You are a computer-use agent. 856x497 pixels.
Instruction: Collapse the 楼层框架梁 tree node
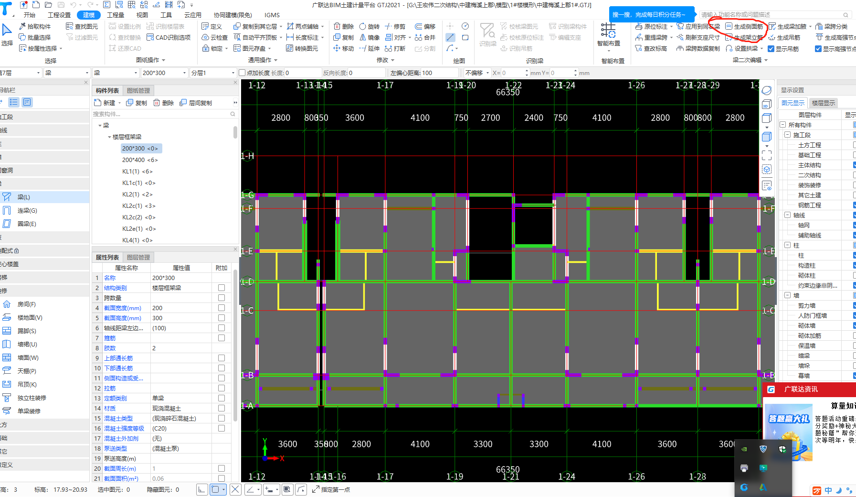click(109, 137)
